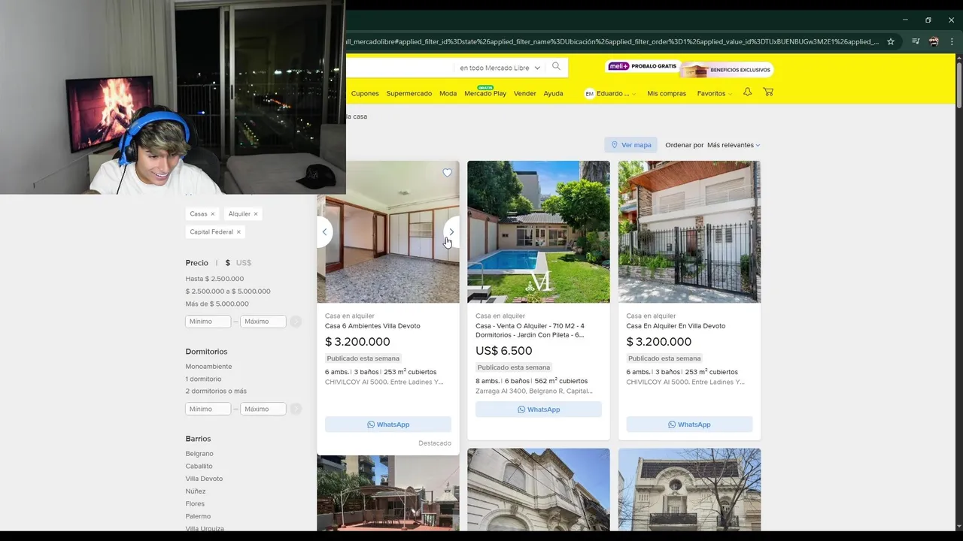Image resolution: width=963 pixels, height=541 pixels.
Task: Click the Dormitorios Mínimo input field
Action: (208, 409)
